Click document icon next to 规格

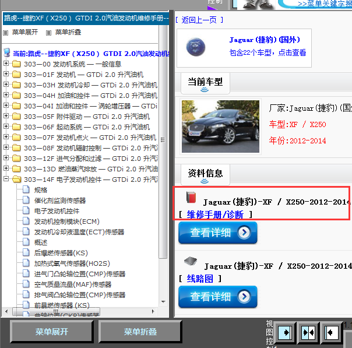pyautogui.click(x=26, y=189)
